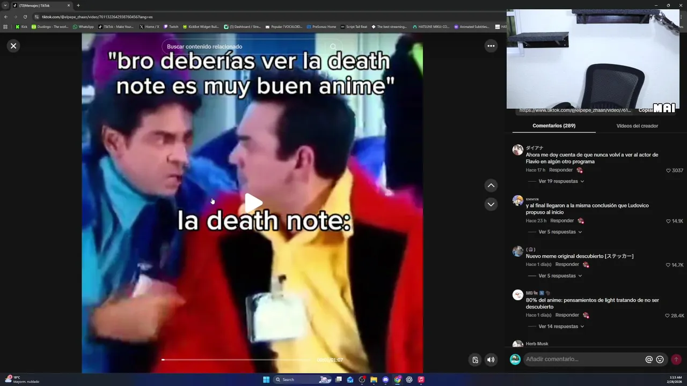Expand Ver 5 respuestas under Ludovico comment

click(x=560, y=232)
